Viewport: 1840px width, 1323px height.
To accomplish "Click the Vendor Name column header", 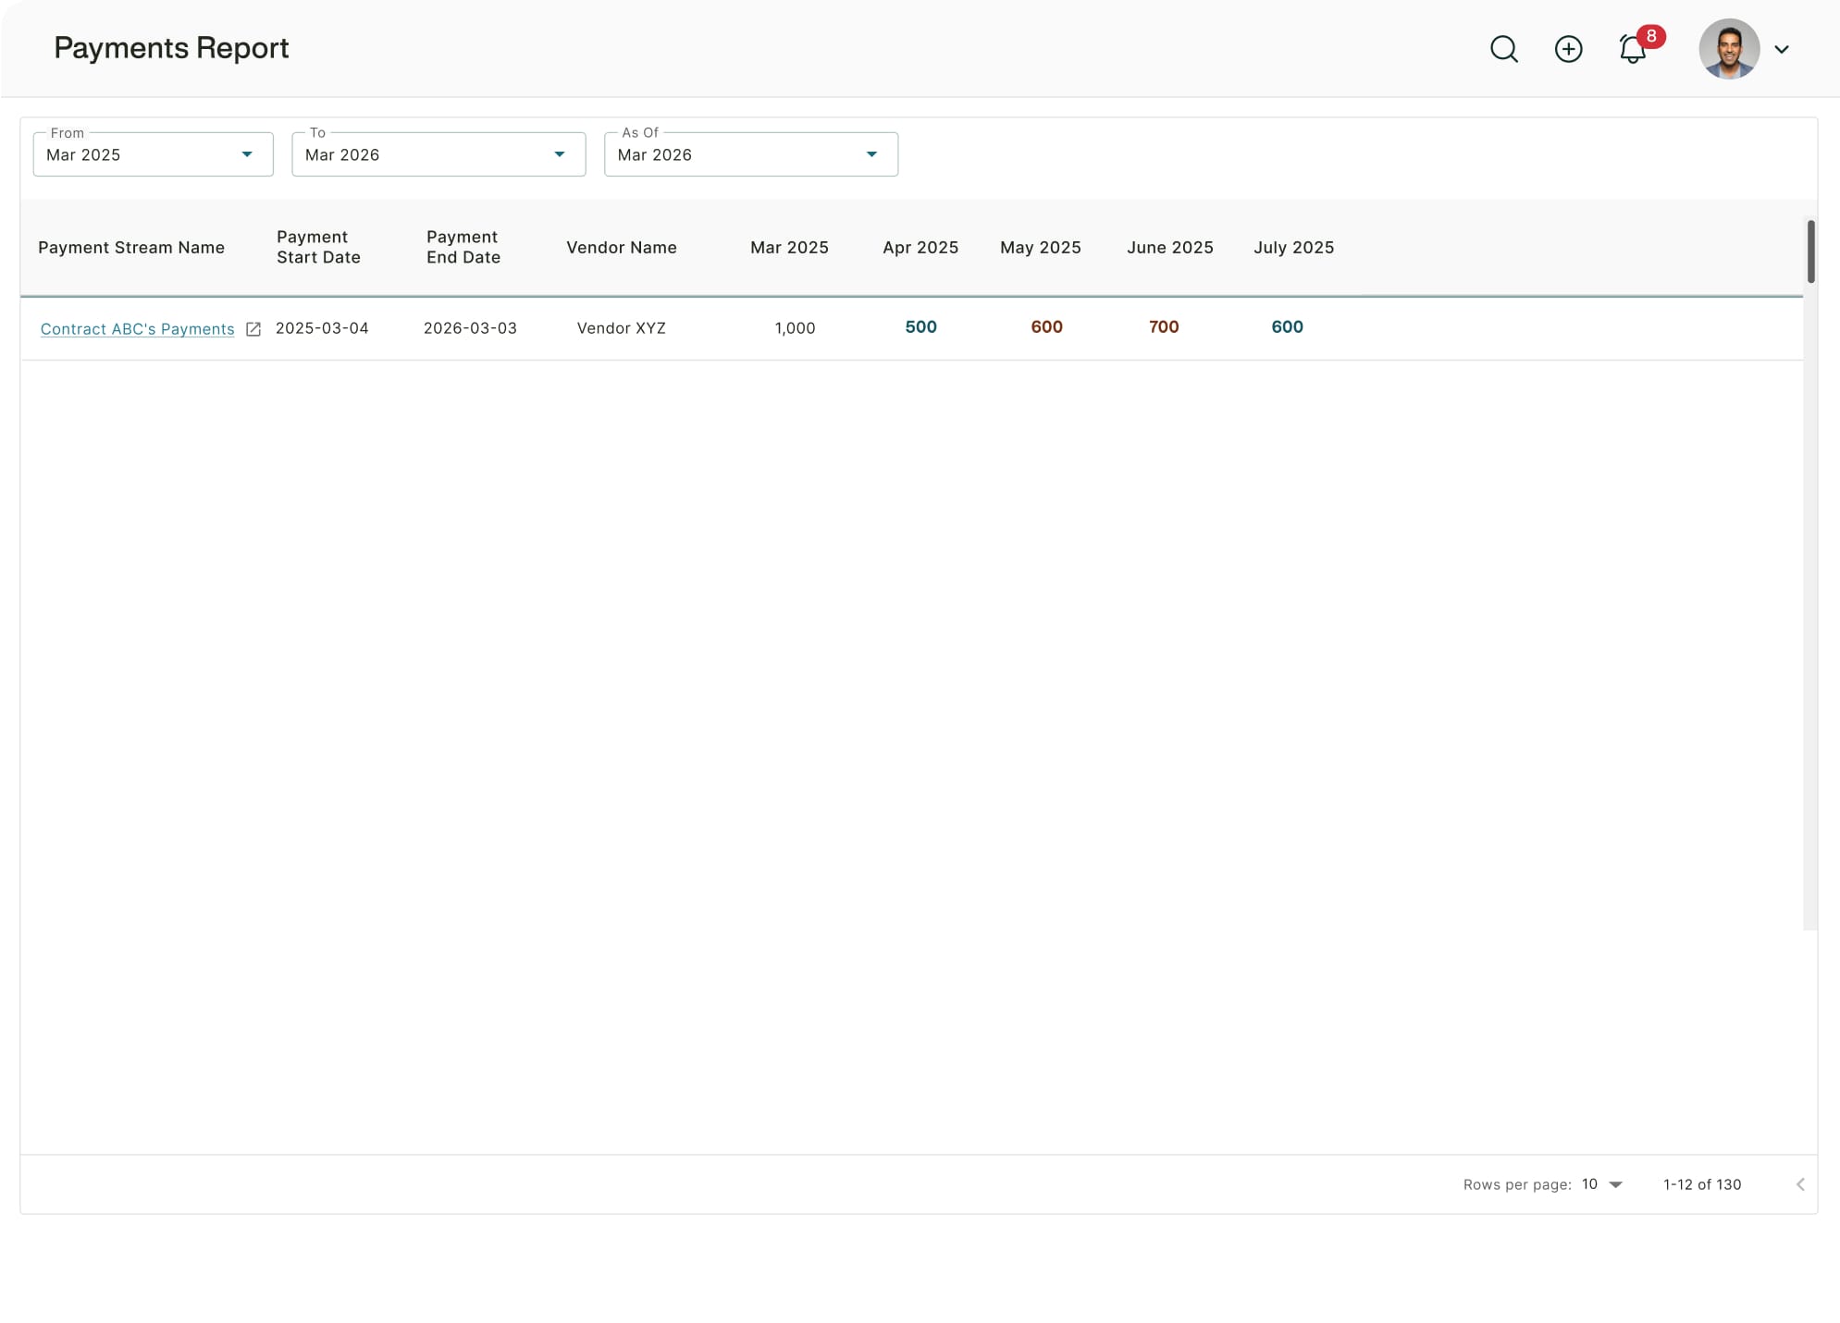I will (621, 248).
